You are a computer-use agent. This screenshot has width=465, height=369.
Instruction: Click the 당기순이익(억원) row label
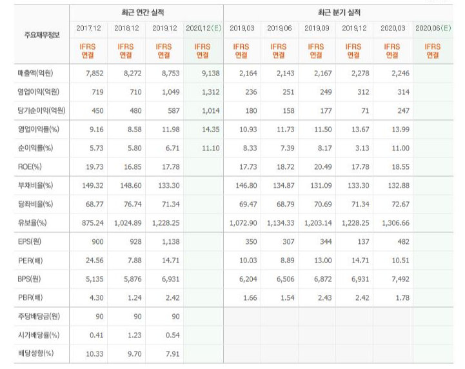(41, 110)
